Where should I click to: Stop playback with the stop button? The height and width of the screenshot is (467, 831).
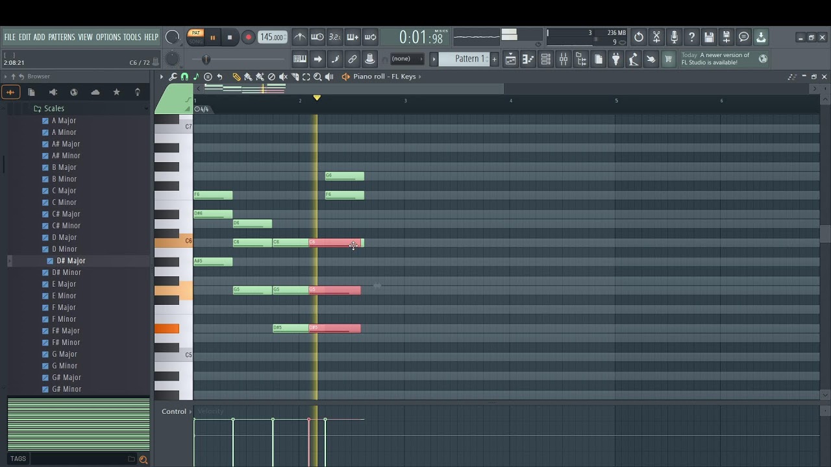click(x=229, y=38)
